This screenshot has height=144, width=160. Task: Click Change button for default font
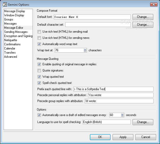[x=143, y=17]
